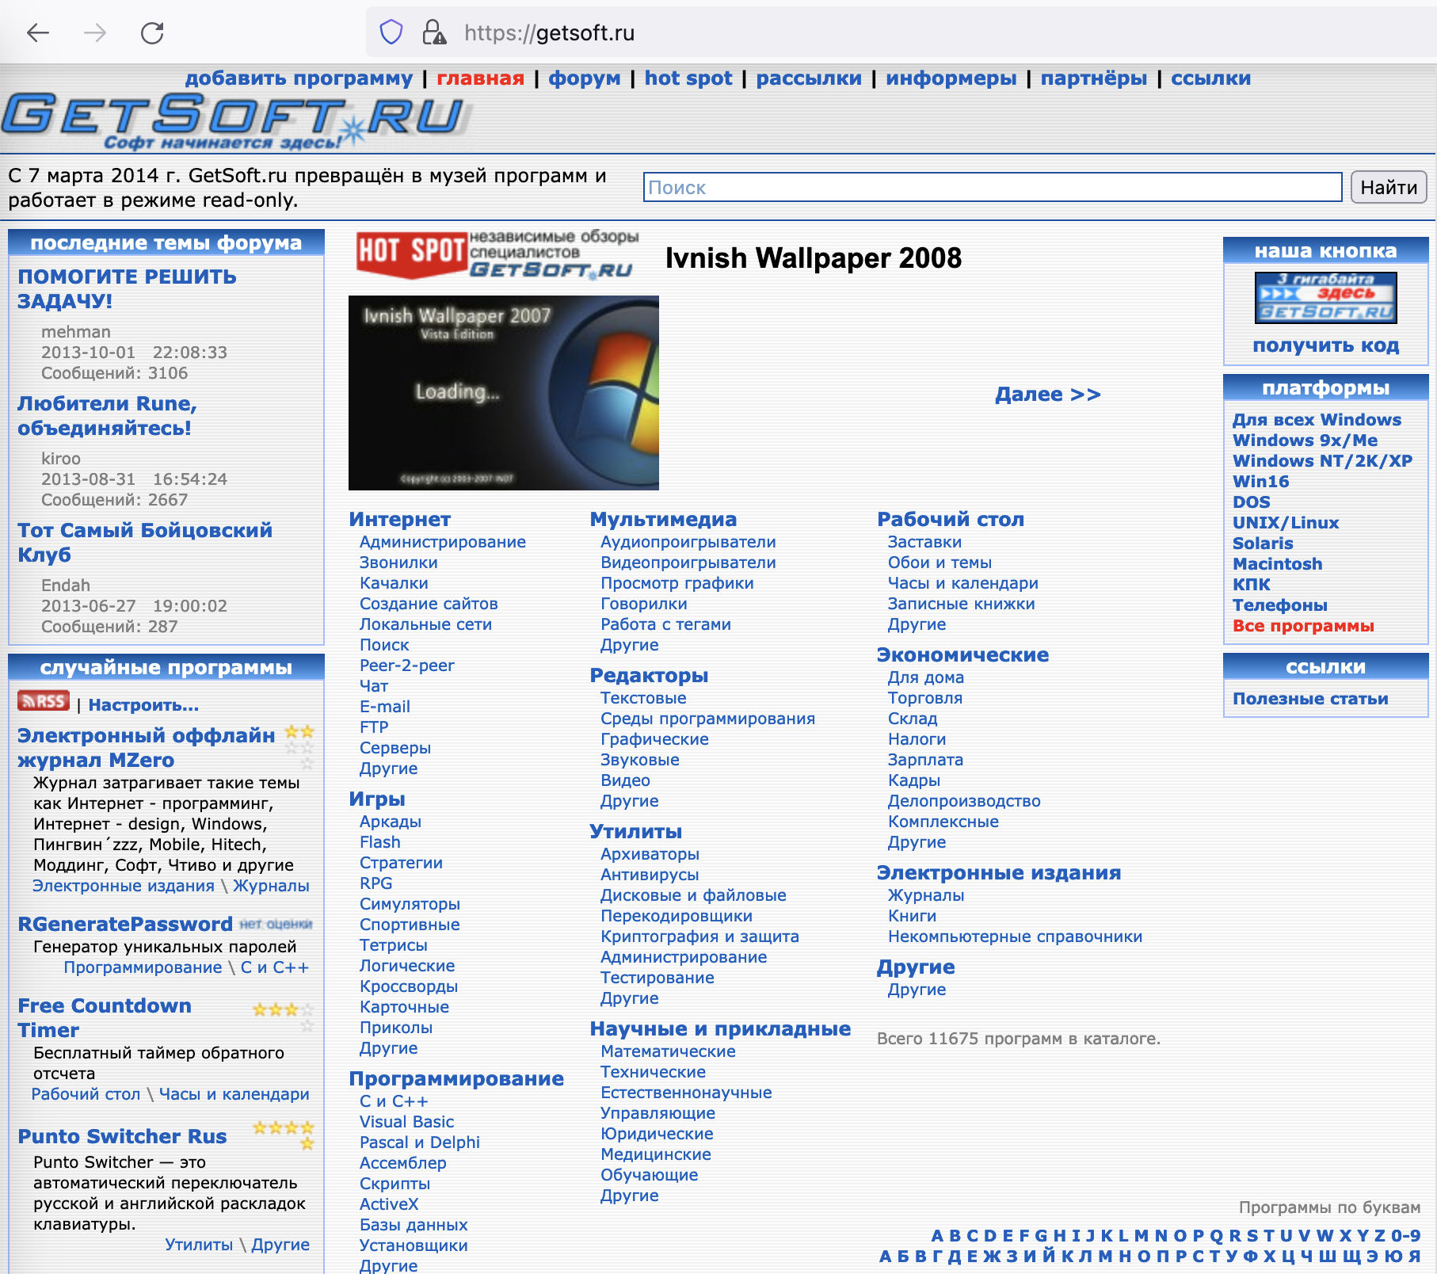
Task: Open the Ivnish Wallpaper 2008 title
Action: (x=814, y=258)
